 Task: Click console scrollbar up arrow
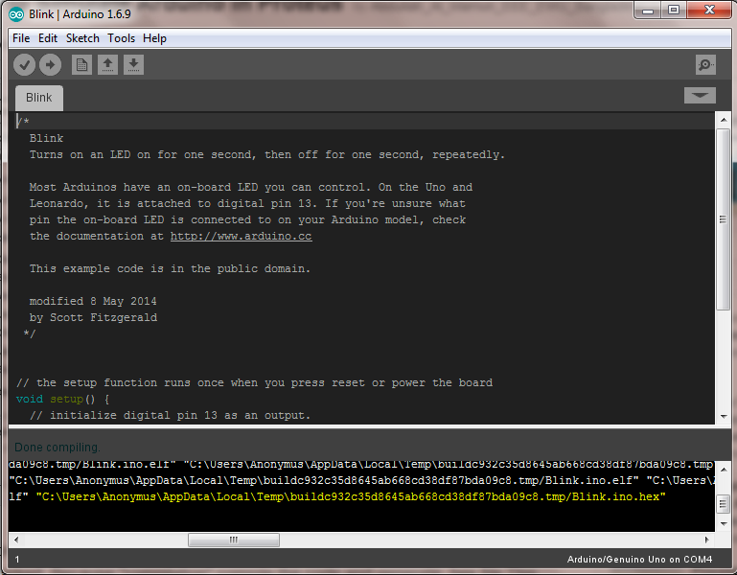[x=724, y=470]
